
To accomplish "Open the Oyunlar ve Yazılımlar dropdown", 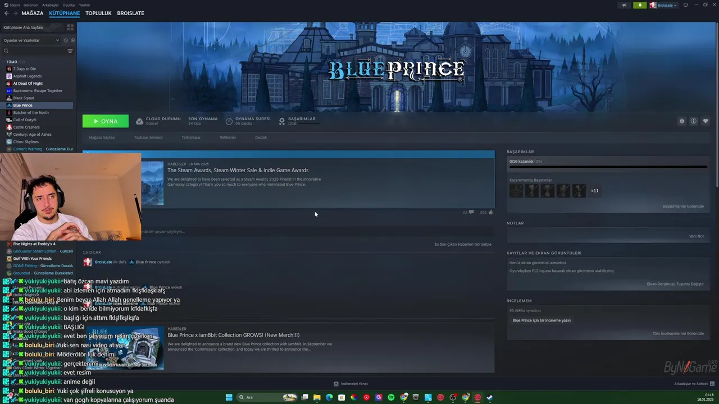I will [x=31, y=40].
